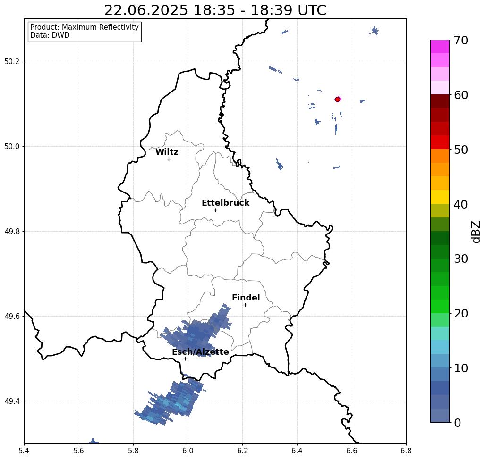Click the 50.2 latitude tick label
486x459 pixels.
coord(12,61)
